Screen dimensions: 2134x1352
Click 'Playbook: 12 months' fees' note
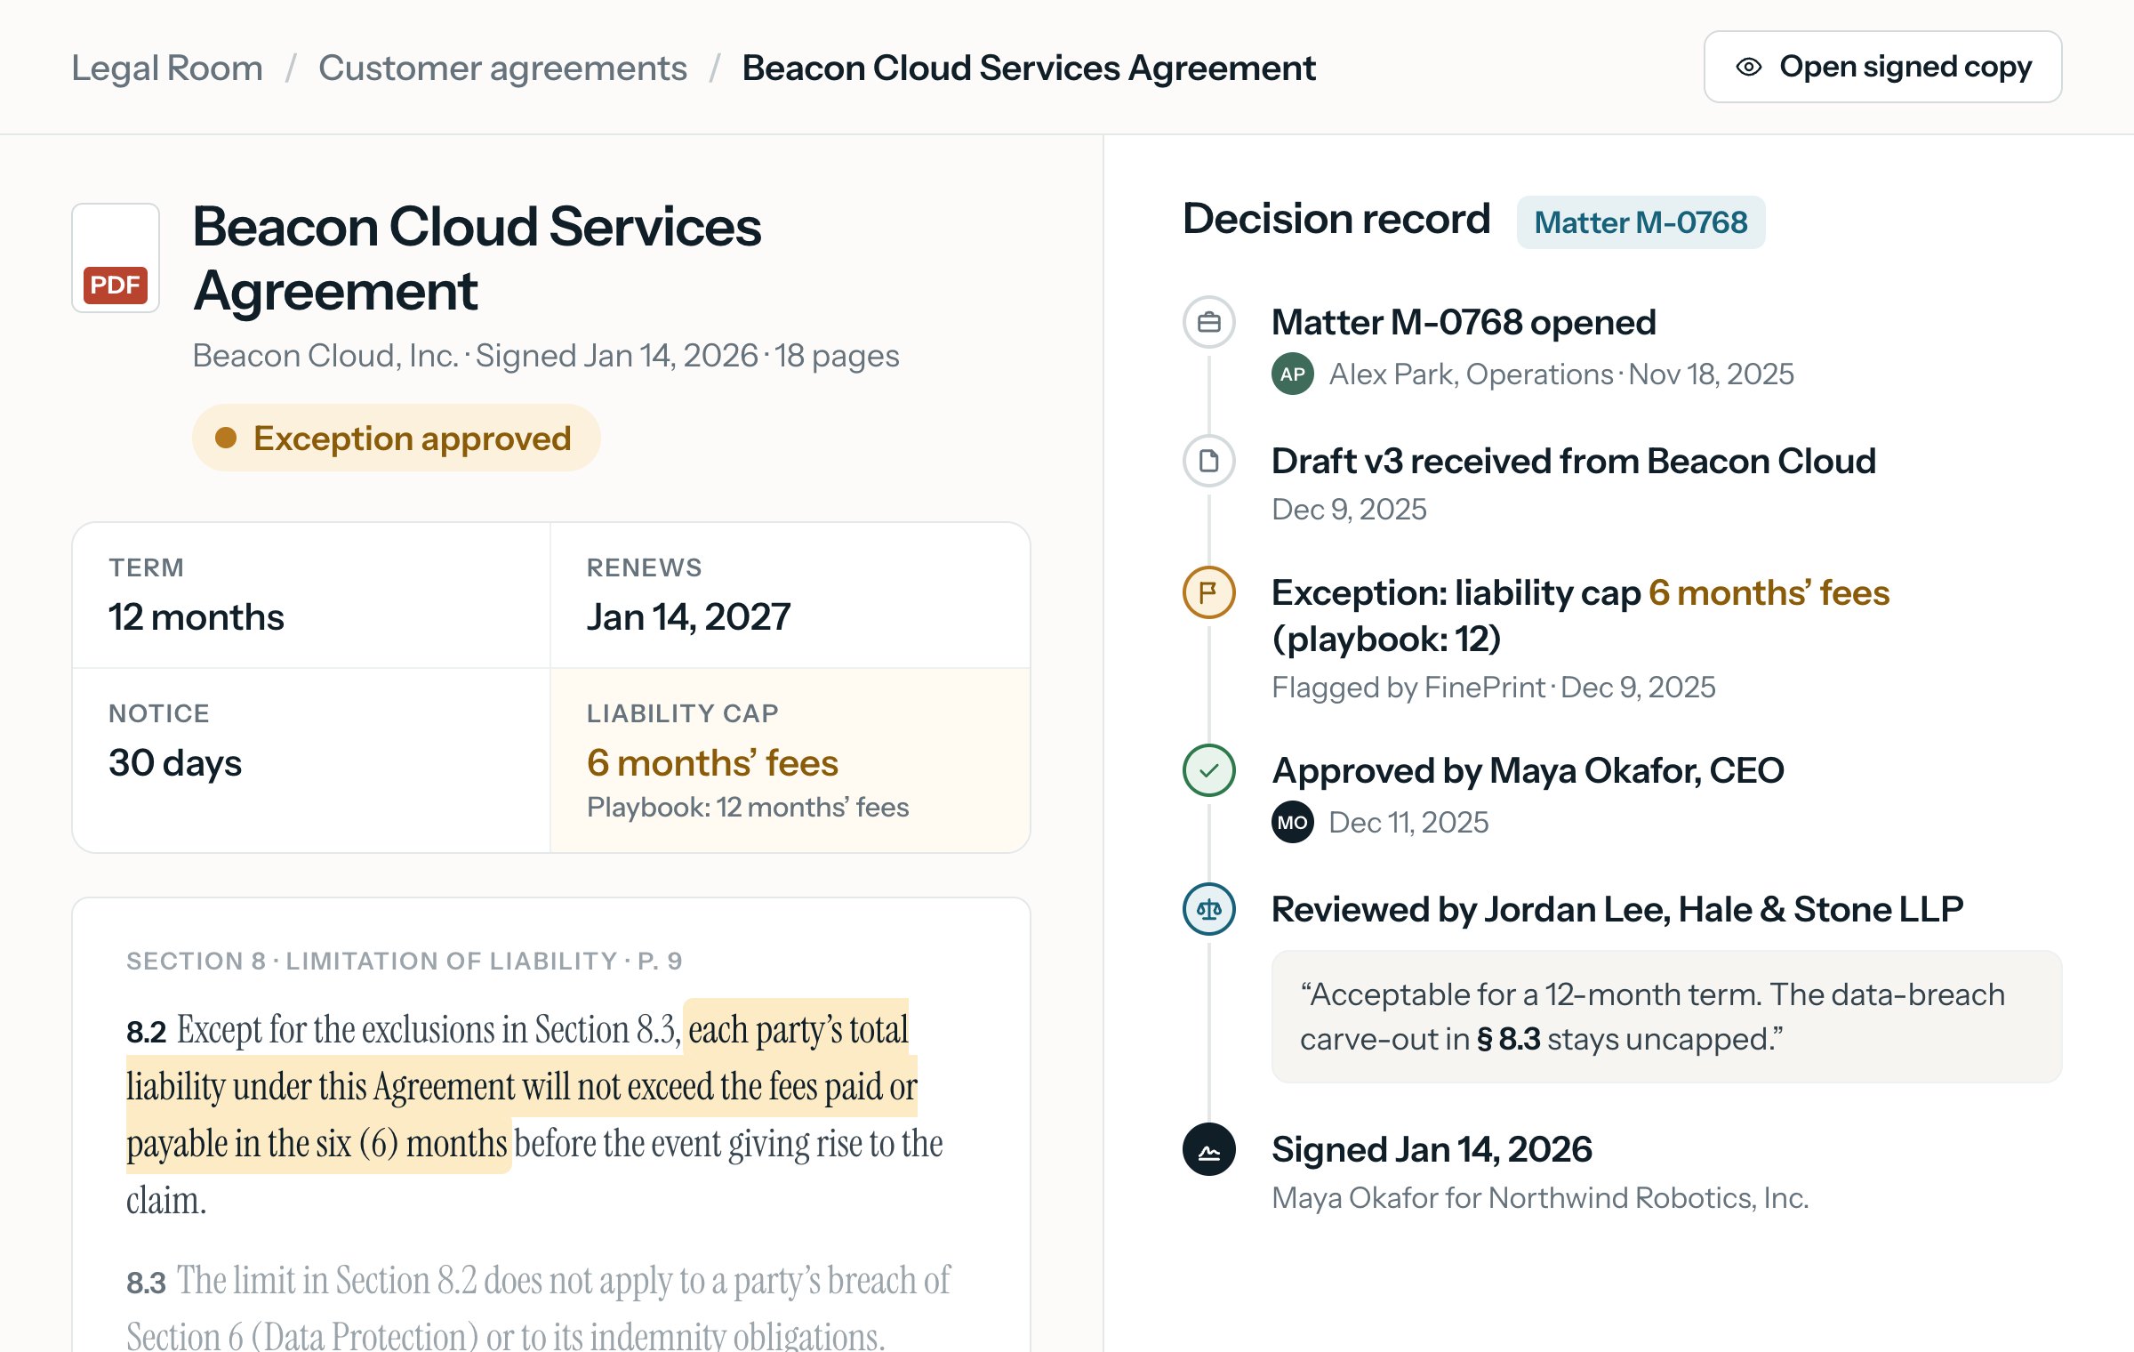[x=748, y=808]
